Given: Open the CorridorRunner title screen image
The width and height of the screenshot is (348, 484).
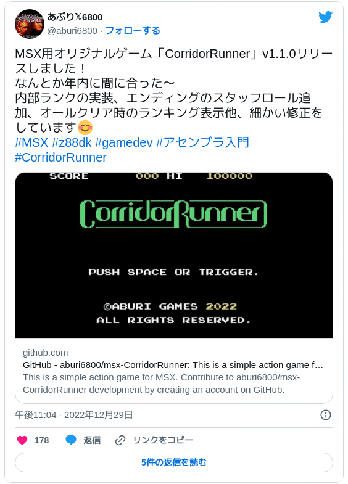Looking at the screenshot, I should [174, 256].
